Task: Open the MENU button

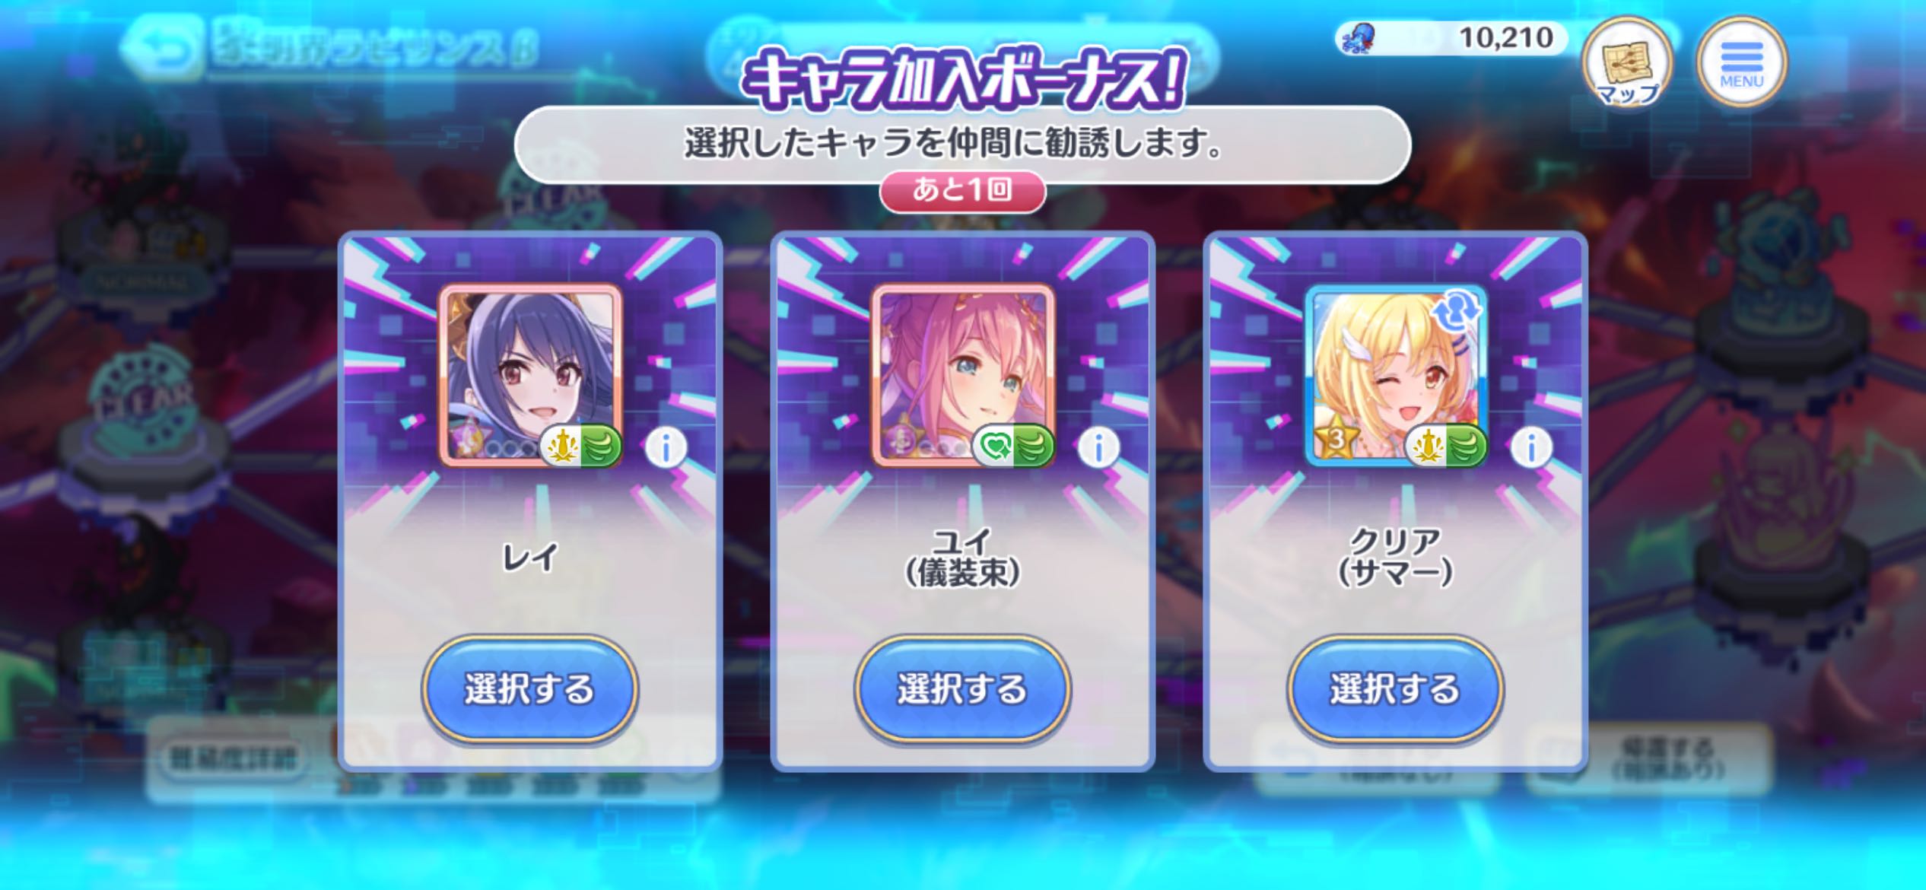Action: tap(1741, 62)
